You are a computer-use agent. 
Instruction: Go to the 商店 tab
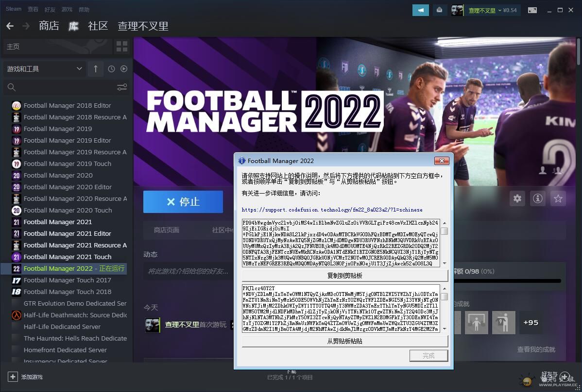coord(49,26)
